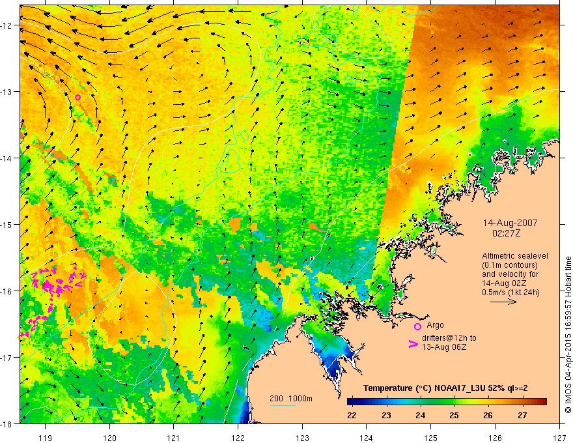Click the '200 1000m' depth label
This screenshot has width=573, height=443.
coord(291,399)
